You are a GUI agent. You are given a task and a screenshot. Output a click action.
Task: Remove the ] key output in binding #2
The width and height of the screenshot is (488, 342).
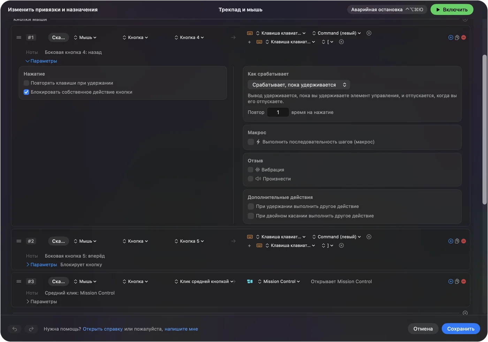tap(341, 245)
